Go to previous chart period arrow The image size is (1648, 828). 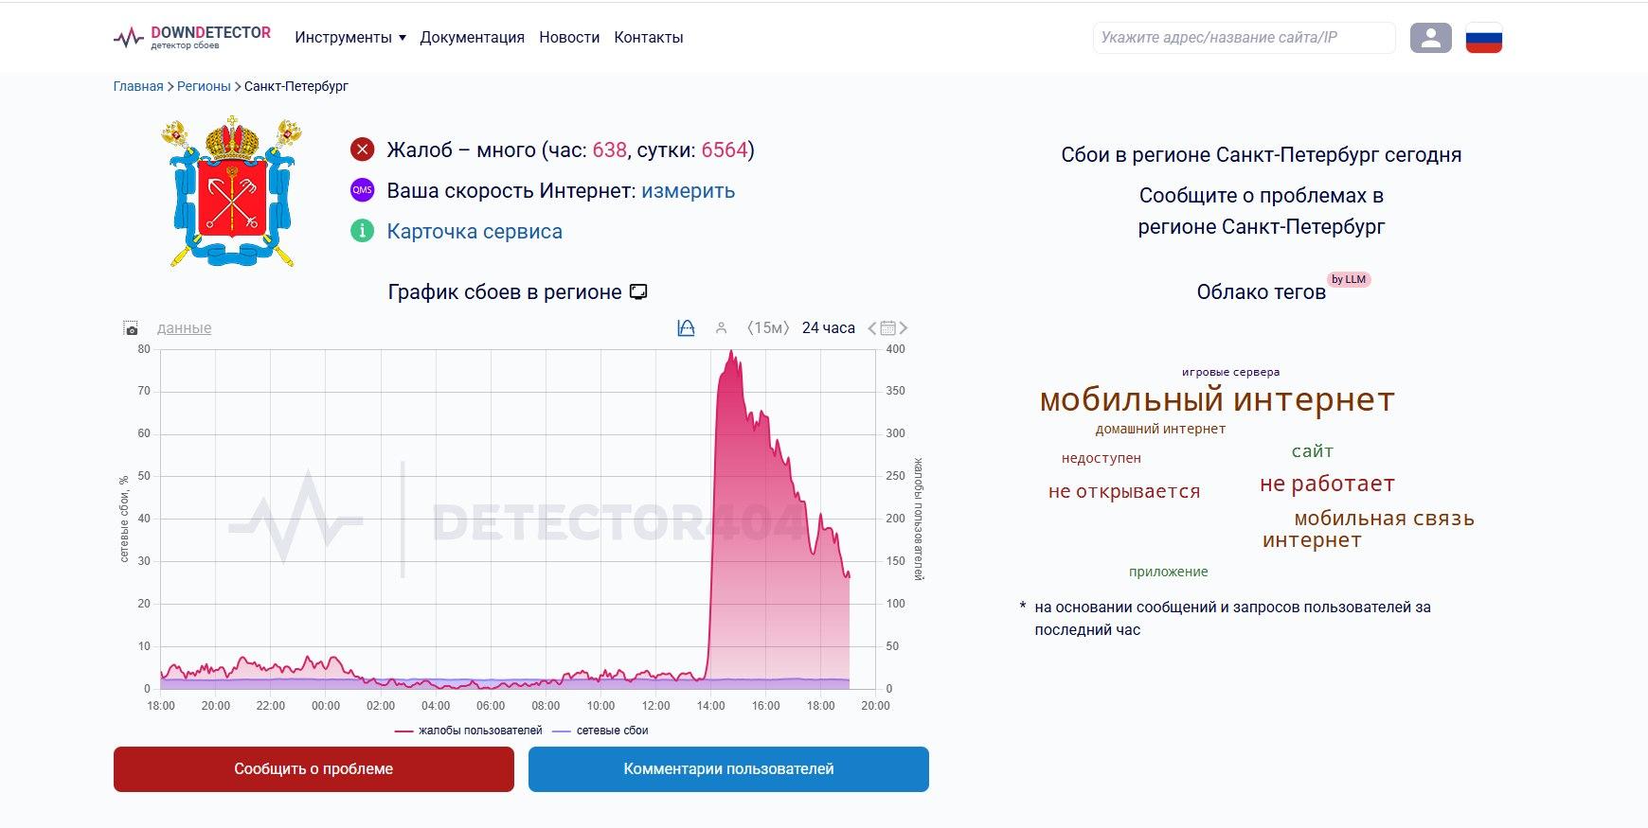pos(872,328)
